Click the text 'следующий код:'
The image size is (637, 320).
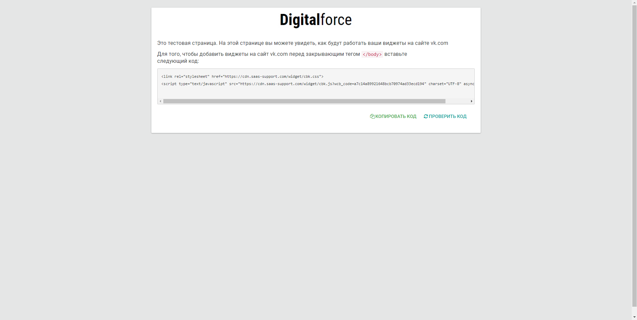pyautogui.click(x=178, y=61)
